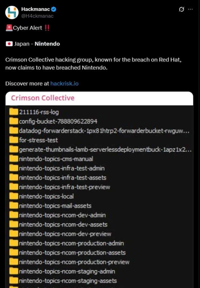Select the generate-thumbnails-lamb folder entry
This screenshot has height=288, width=200.
pos(105,149)
